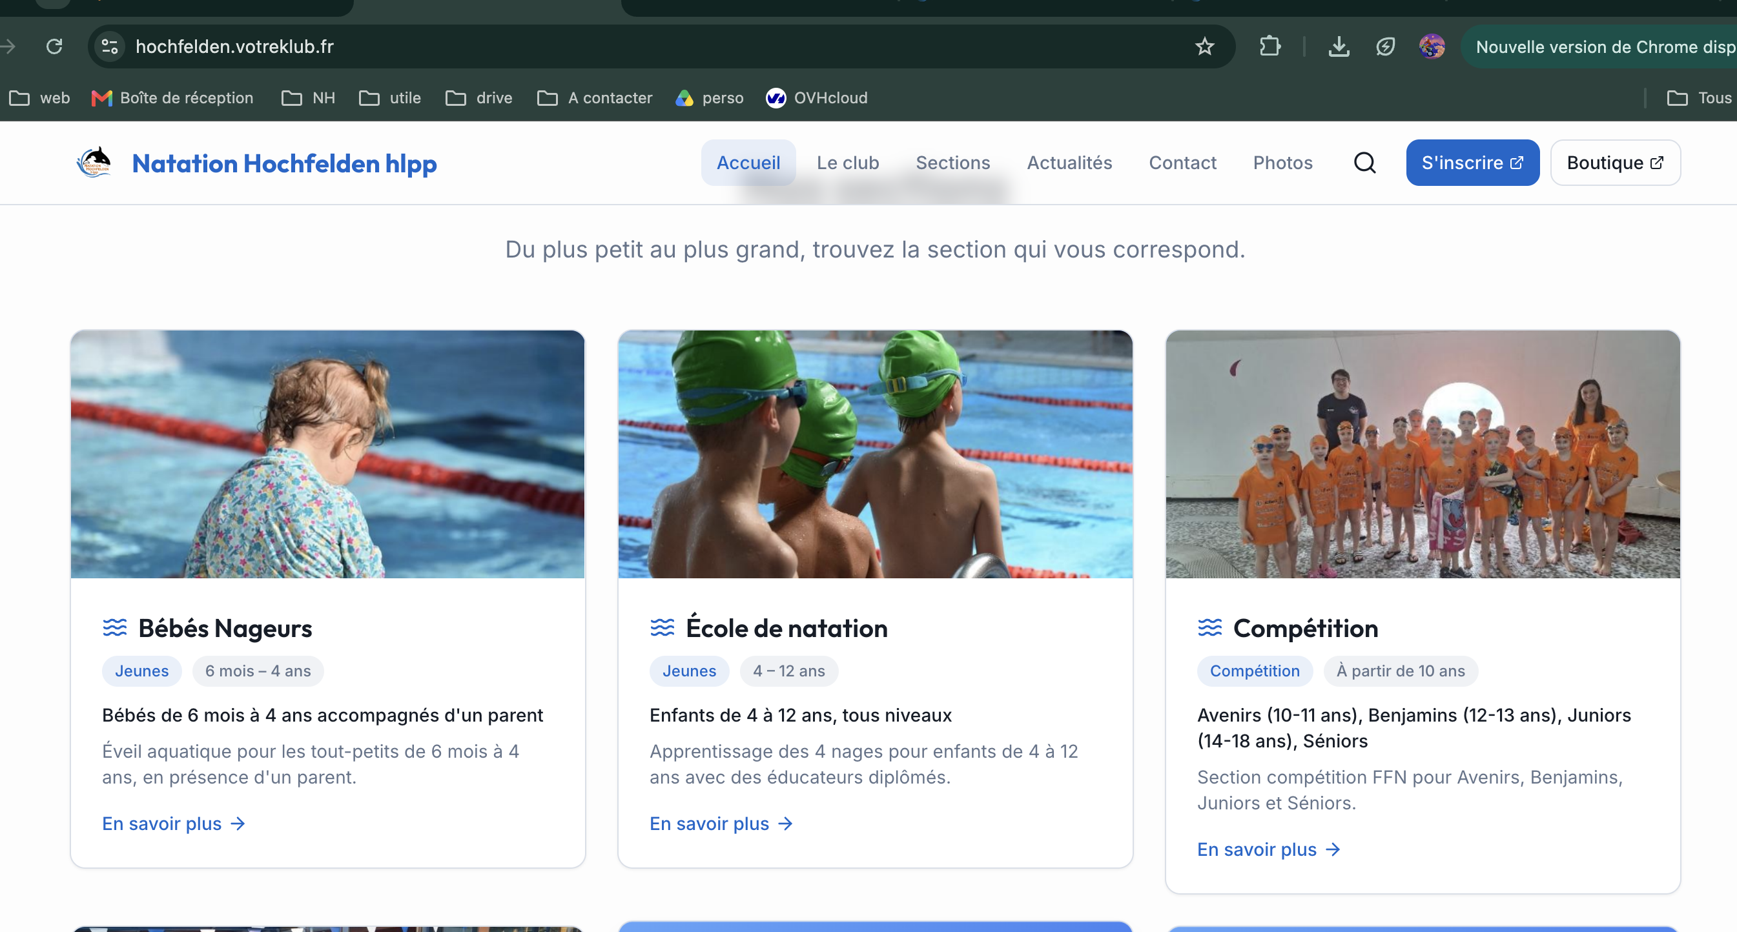Click the search magnifier icon in navbar

pos(1365,163)
